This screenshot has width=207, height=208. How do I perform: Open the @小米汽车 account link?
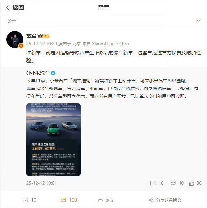tap(38, 73)
